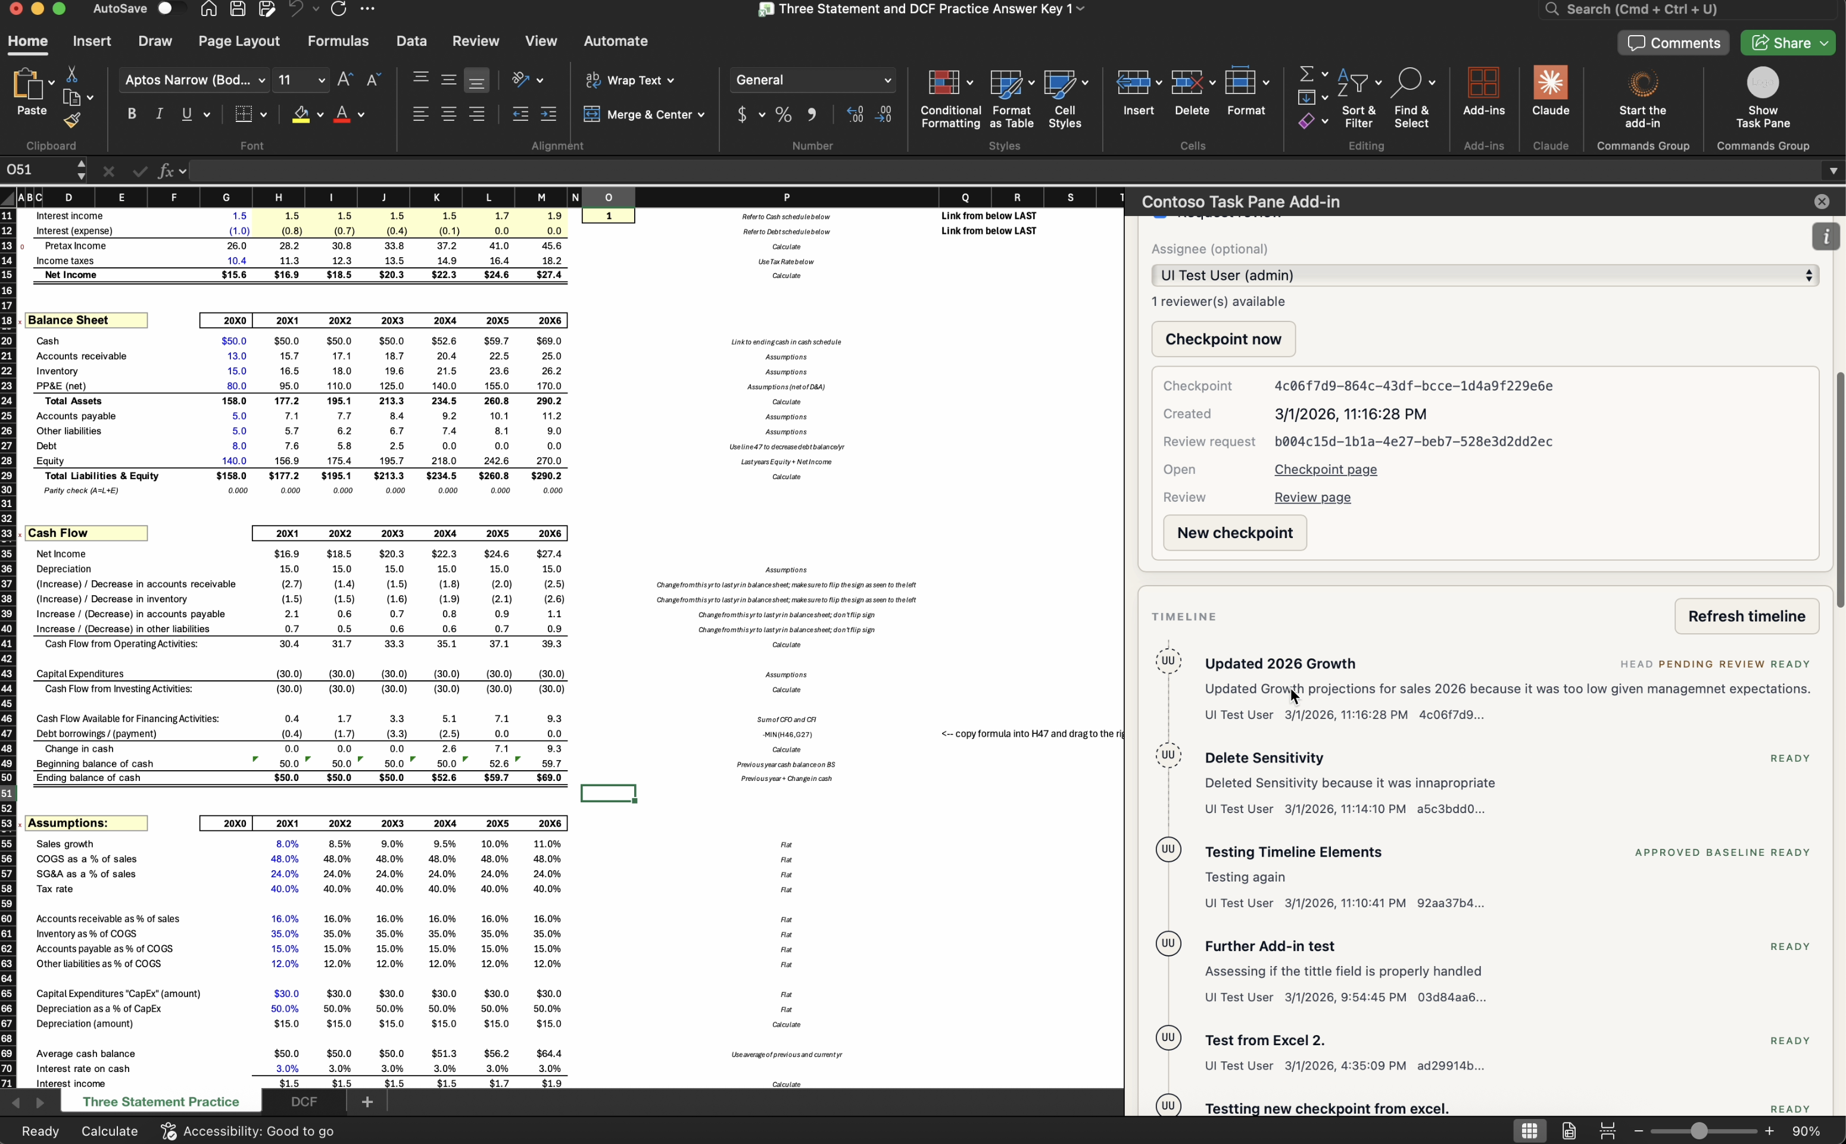
Task: Click New checkpoint button
Action: (1234, 533)
